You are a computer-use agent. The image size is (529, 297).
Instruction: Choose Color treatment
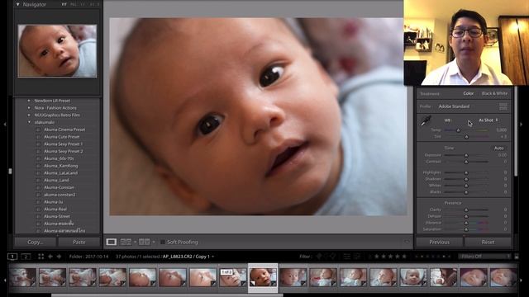469,93
